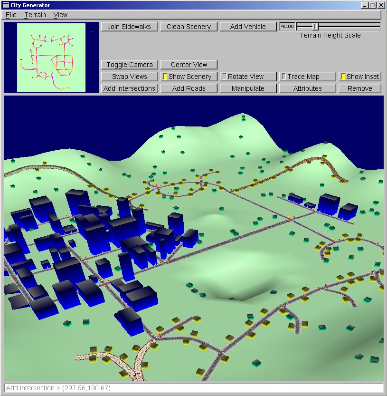This screenshot has height=396, width=387.
Task: Open the File menu
Action: [x=11, y=15]
